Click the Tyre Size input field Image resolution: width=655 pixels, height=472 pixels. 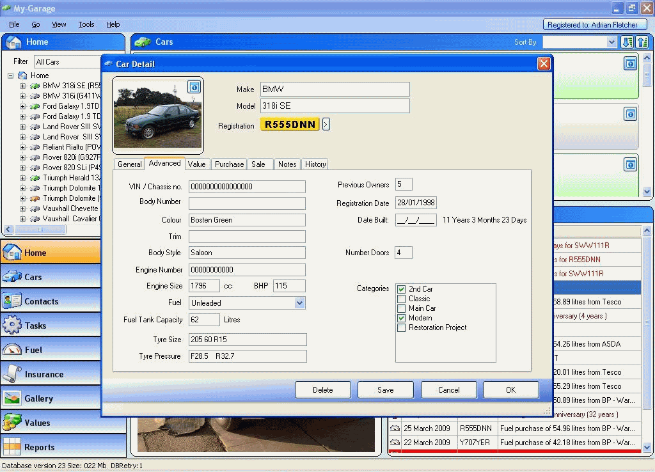tap(248, 339)
